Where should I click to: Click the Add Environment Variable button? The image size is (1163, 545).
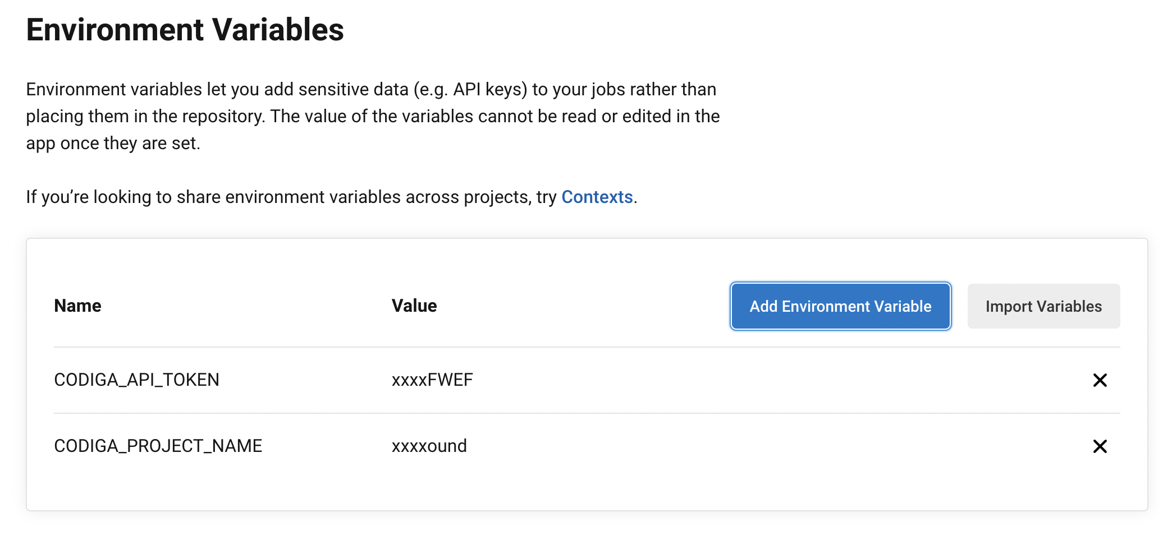click(x=840, y=306)
